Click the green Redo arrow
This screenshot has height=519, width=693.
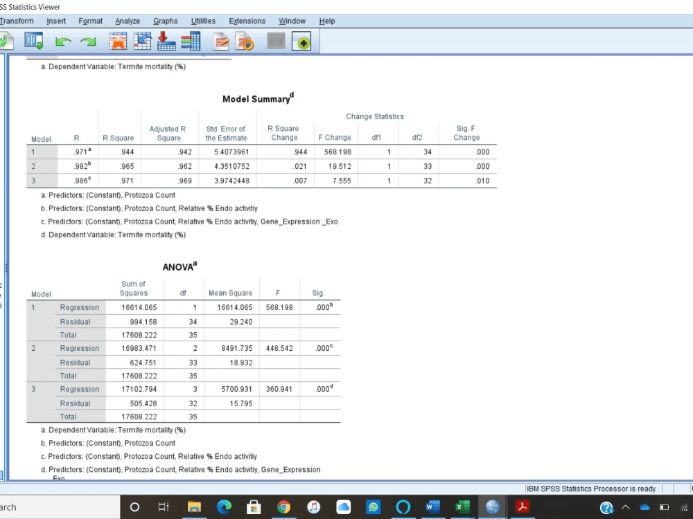pos(88,42)
